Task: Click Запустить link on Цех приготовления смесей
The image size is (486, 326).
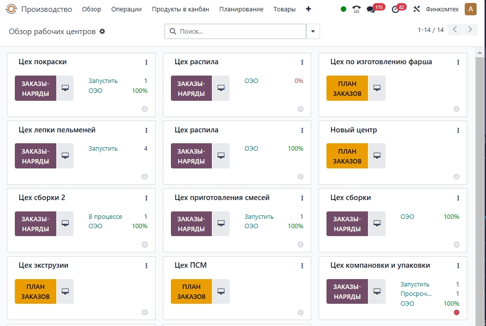Action: click(x=259, y=217)
